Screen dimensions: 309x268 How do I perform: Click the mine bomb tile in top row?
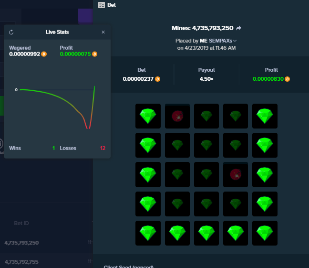[177, 116]
